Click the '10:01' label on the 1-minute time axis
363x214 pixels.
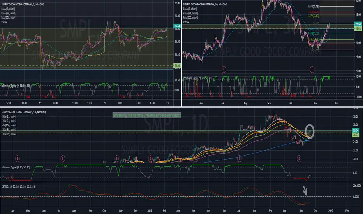120,103
